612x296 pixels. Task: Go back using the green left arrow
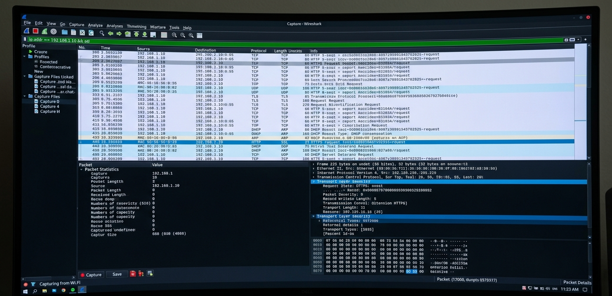pos(110,33)
